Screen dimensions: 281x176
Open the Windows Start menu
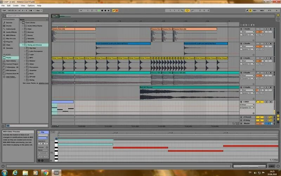click(x=4, y=173)
